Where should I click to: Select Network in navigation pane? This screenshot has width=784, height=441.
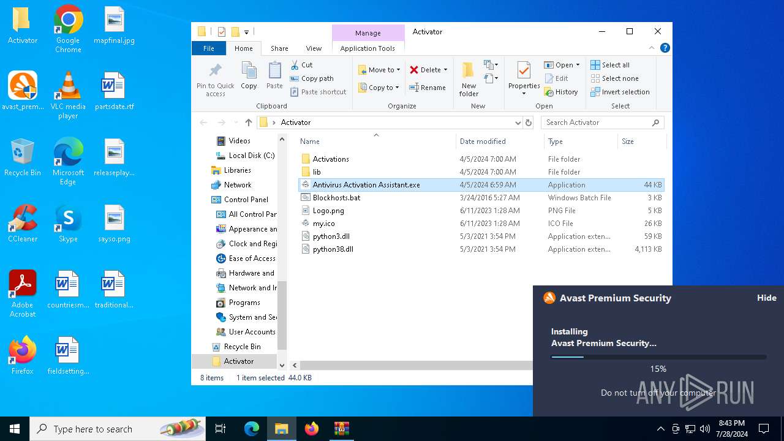coord(232,185)
